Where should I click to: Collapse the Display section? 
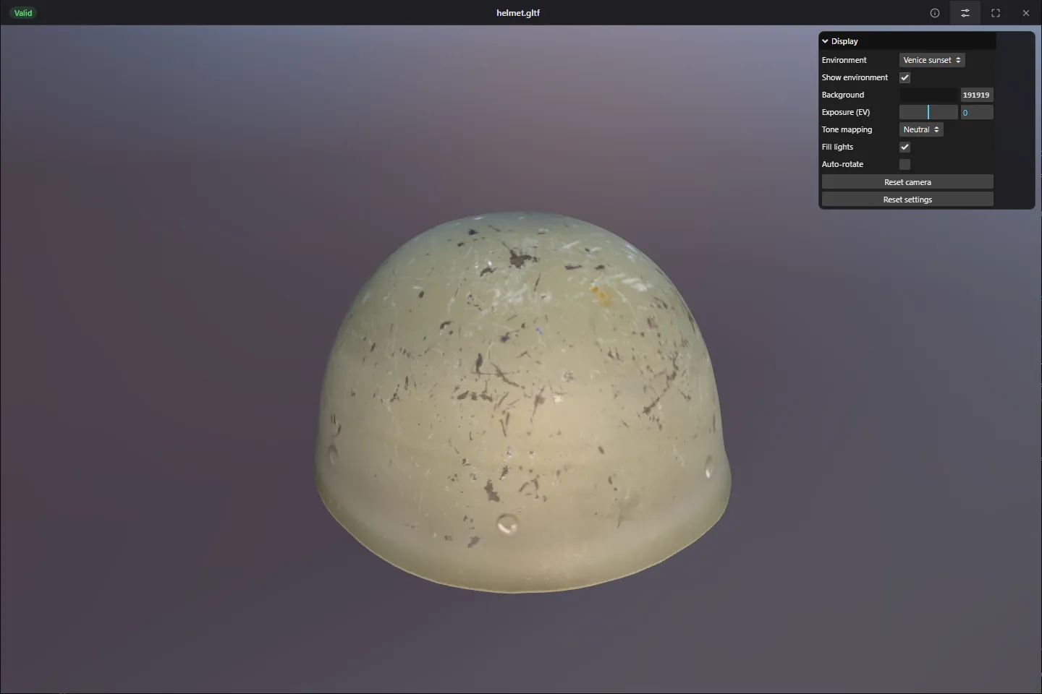click(x=907, y=41)
